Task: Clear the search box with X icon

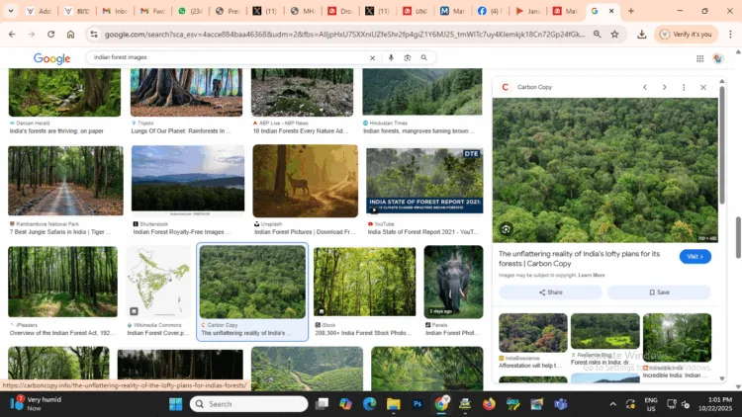Action: [x=372, y=58]
